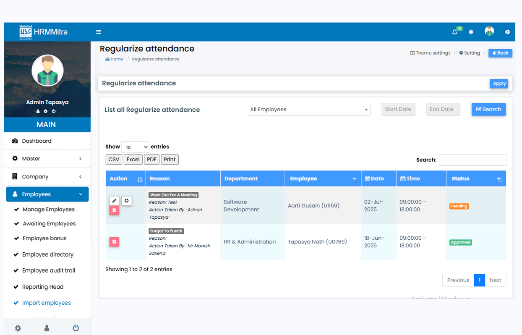Expand the Master sidebar menu
The width and height of the screenshot is (522, 335).
[47, 159]
